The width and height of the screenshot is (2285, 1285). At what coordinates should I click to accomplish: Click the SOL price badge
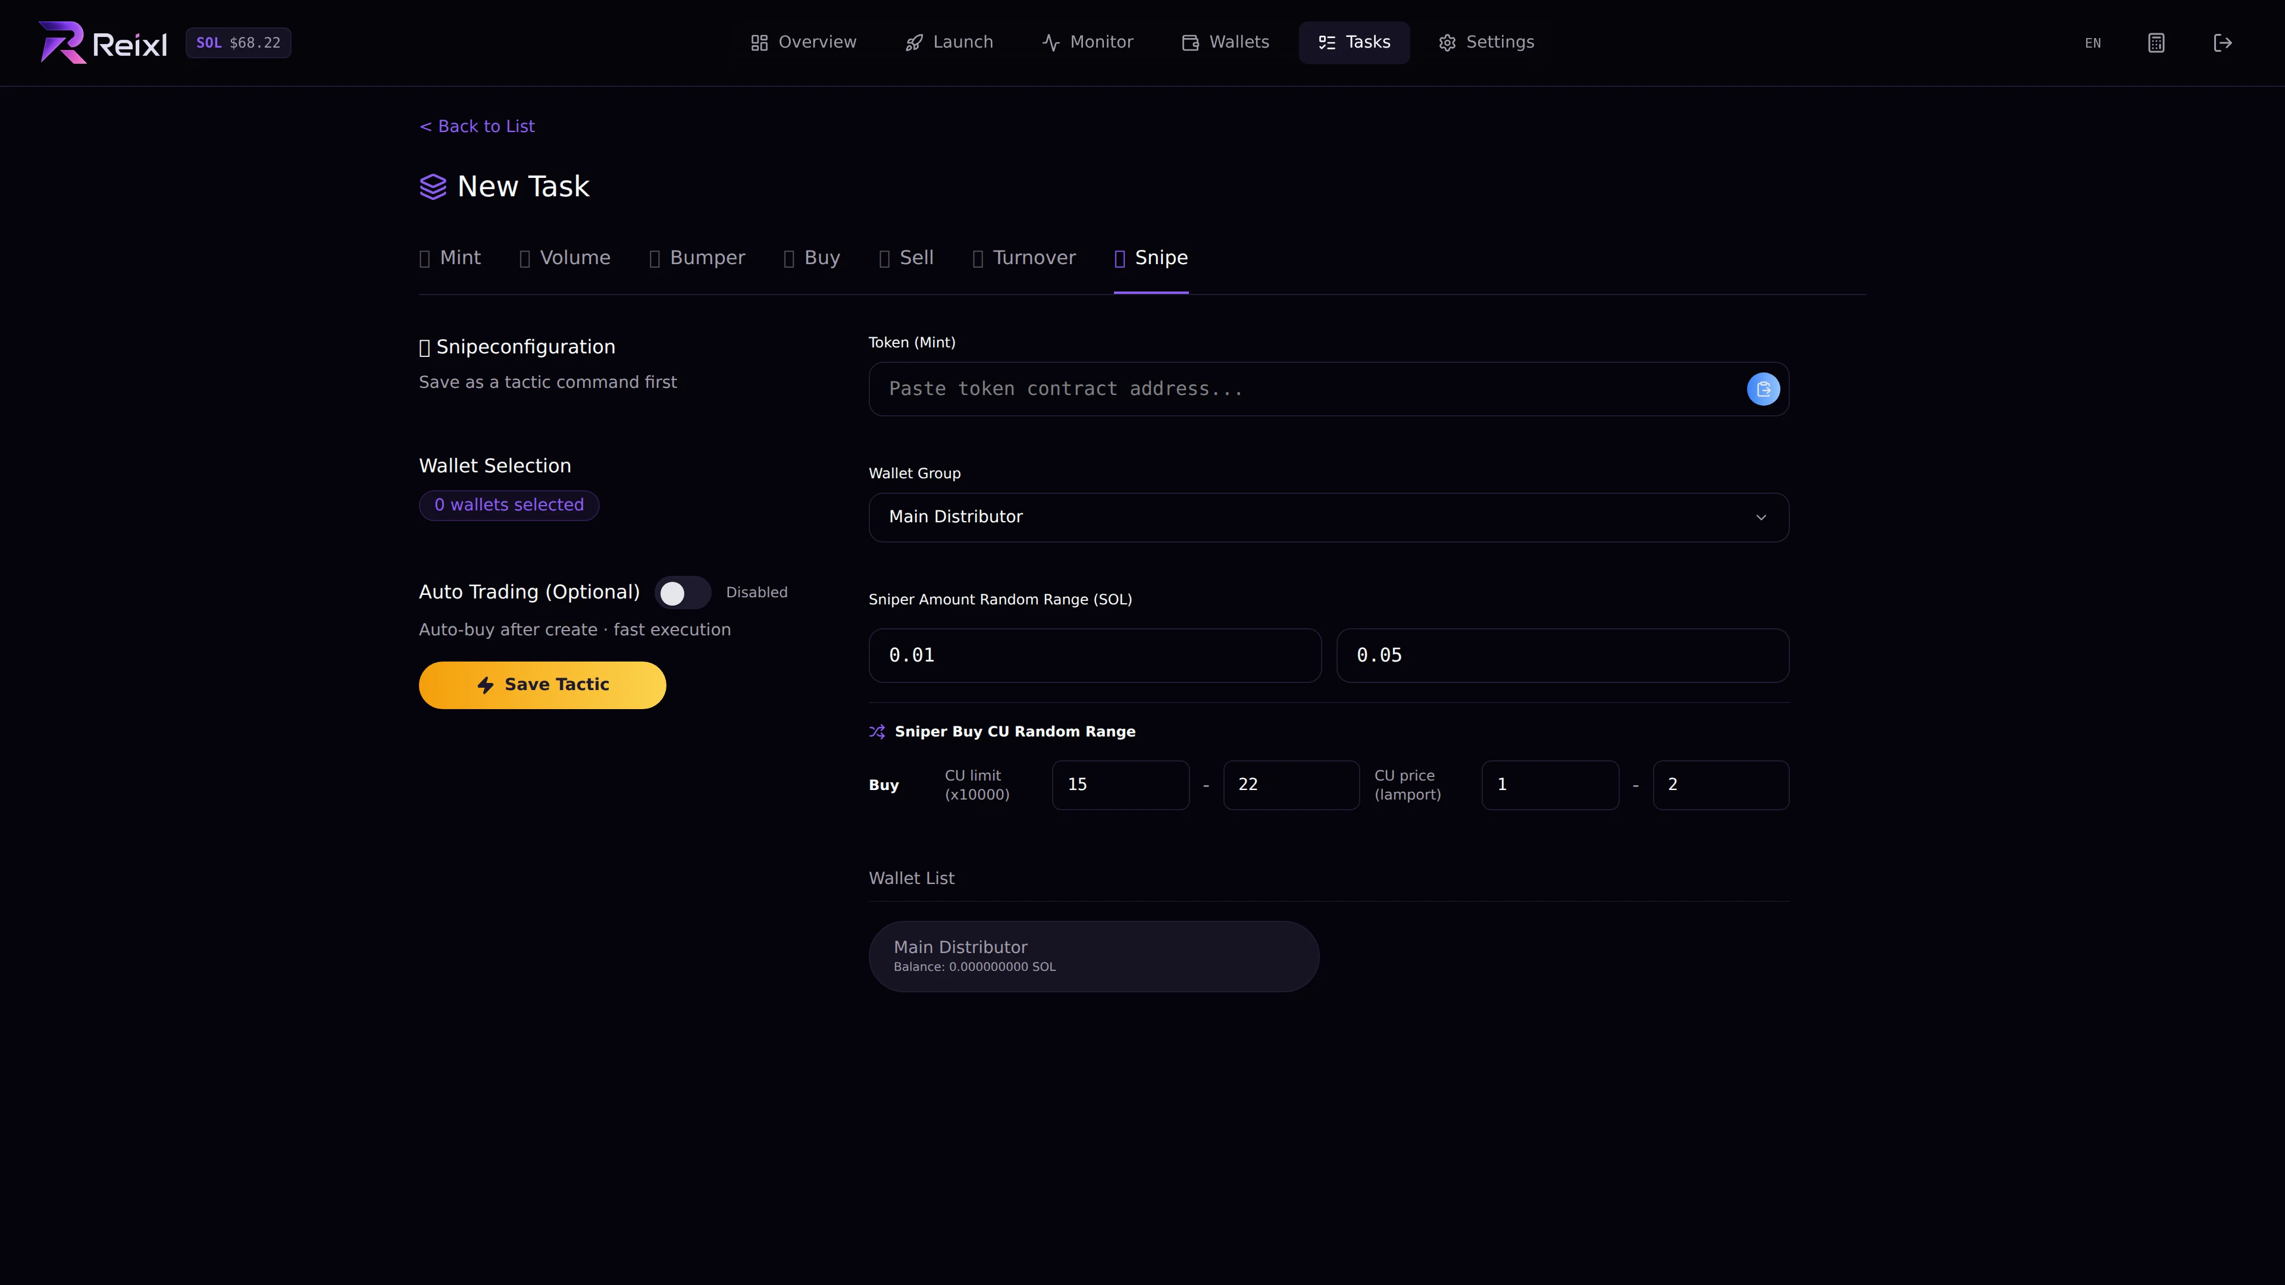coord(238,43)
